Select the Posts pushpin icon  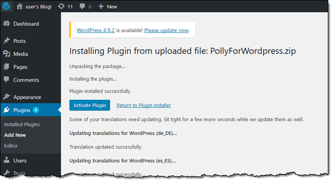[7, 41]
